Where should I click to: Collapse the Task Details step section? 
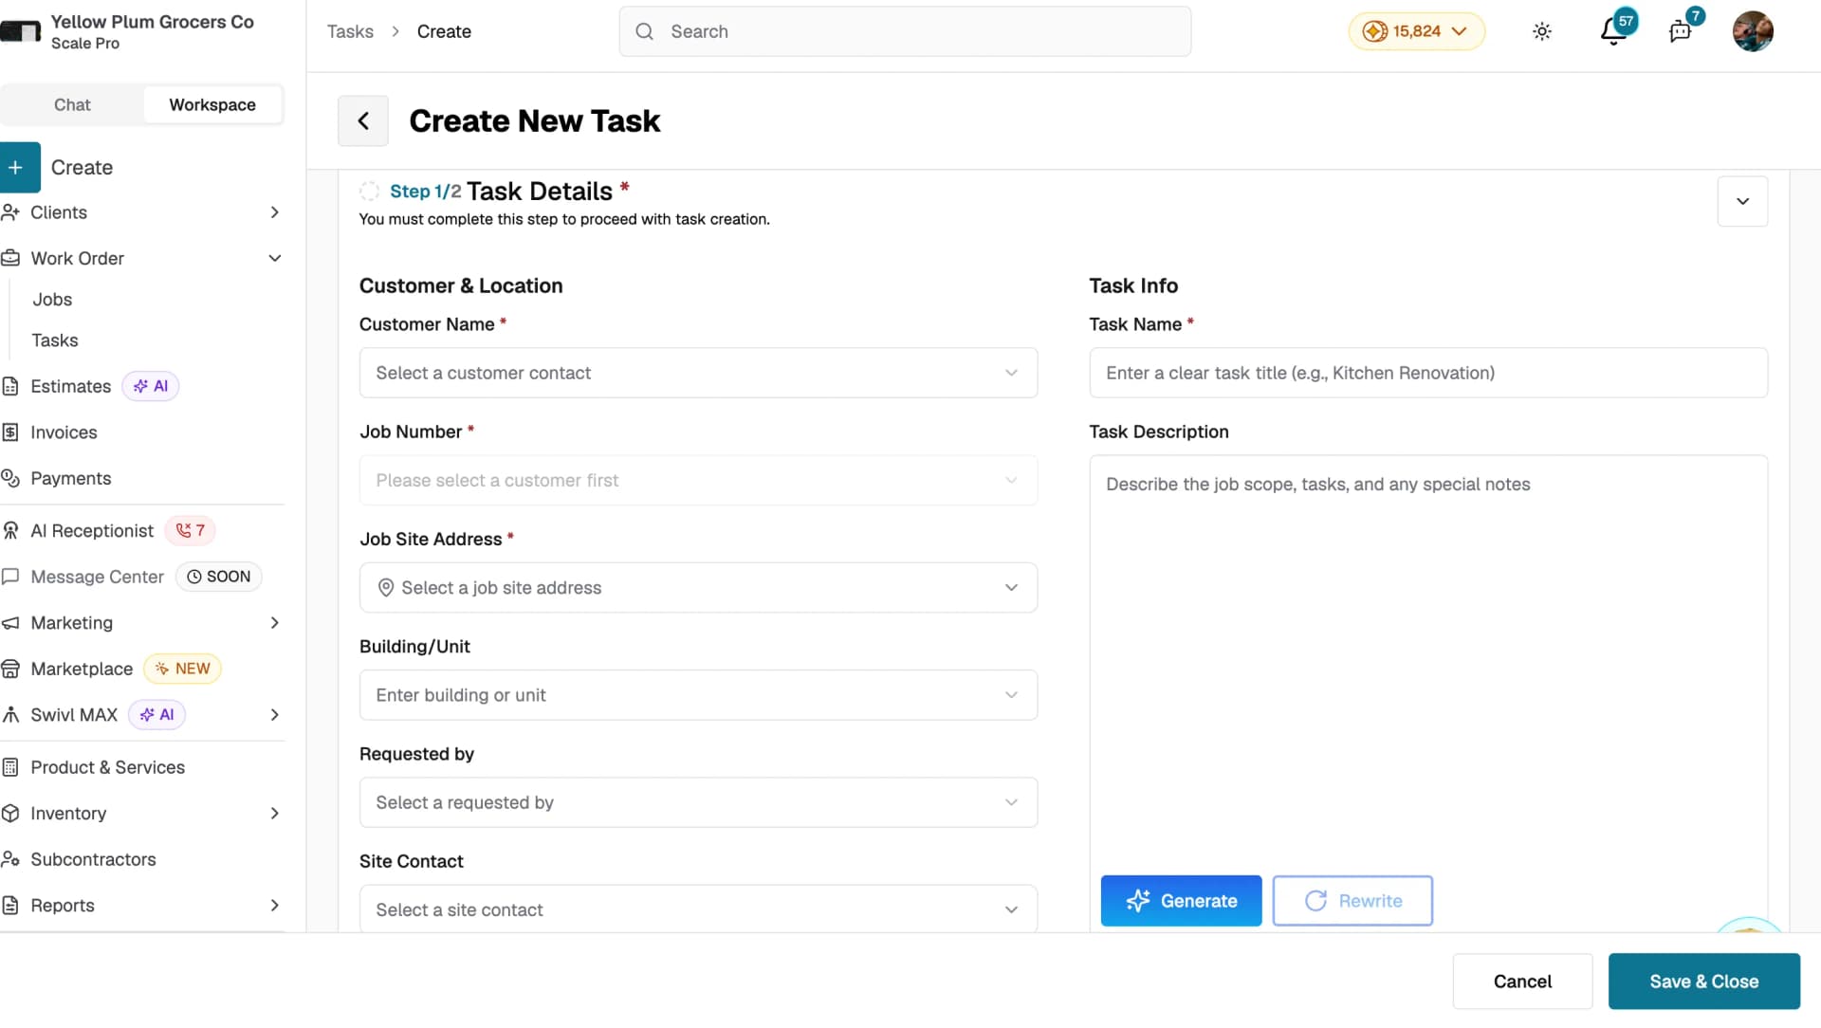pos(1742,201)
